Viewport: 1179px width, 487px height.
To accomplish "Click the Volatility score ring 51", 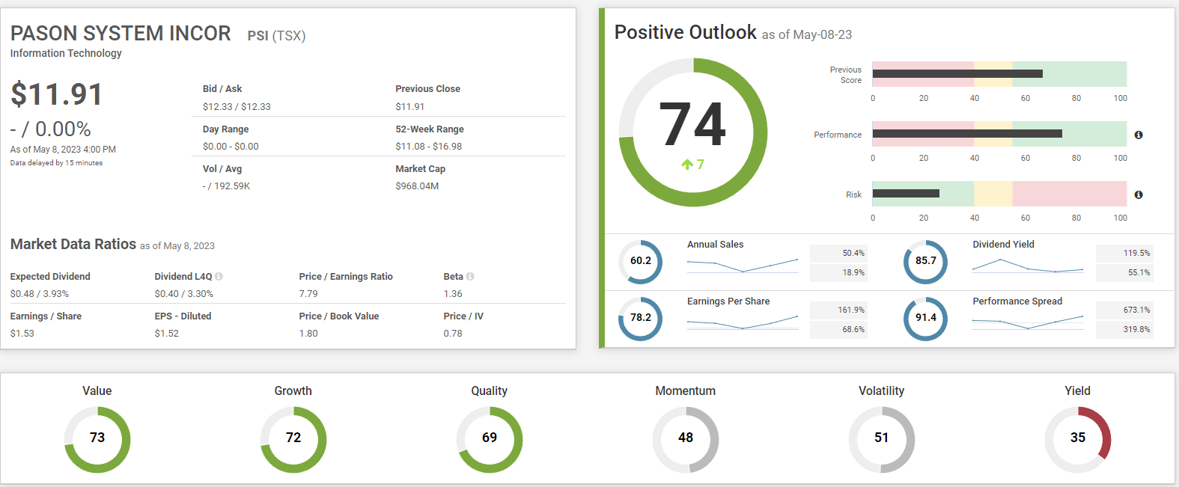I will 882,439.
